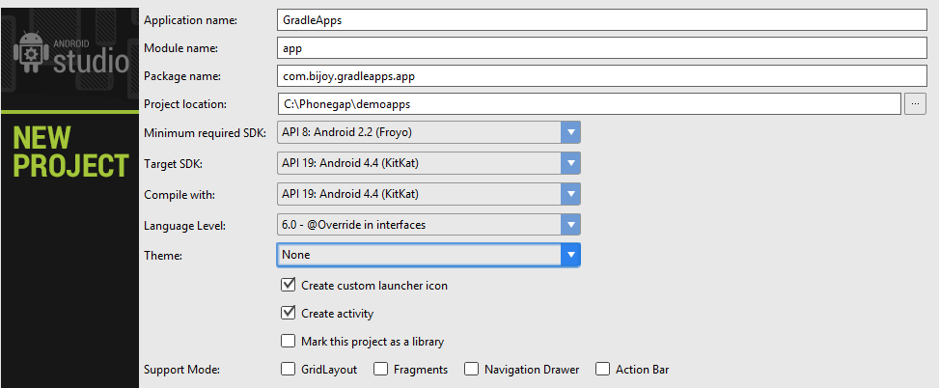Image resolution: width=939 pixels, height=388 pixels.
Task: Uncheck the Create activity checkbox
Action: tap(288, 313)
